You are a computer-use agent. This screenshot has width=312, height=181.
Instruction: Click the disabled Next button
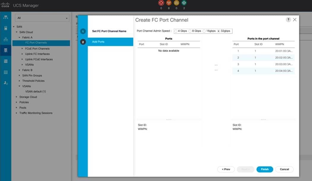tap(245, 169)
